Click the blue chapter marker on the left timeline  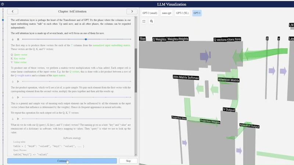(3, 20)
